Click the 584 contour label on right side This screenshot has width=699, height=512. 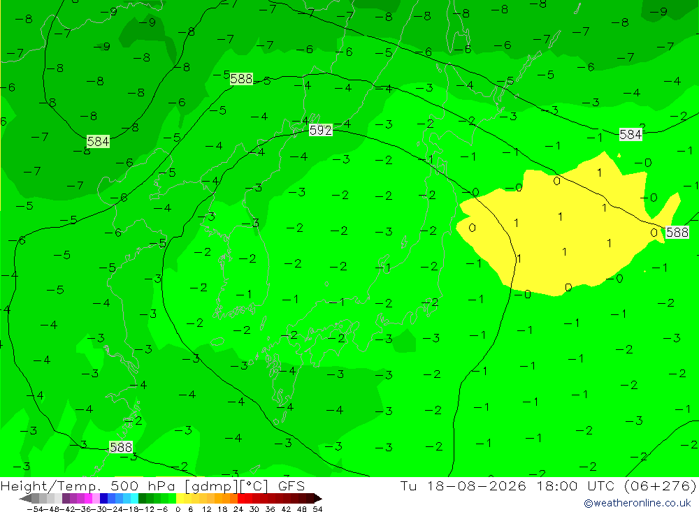(630, 134)
